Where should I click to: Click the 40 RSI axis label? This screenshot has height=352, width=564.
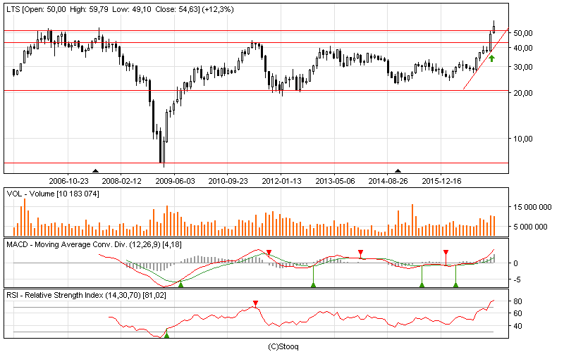517,326
